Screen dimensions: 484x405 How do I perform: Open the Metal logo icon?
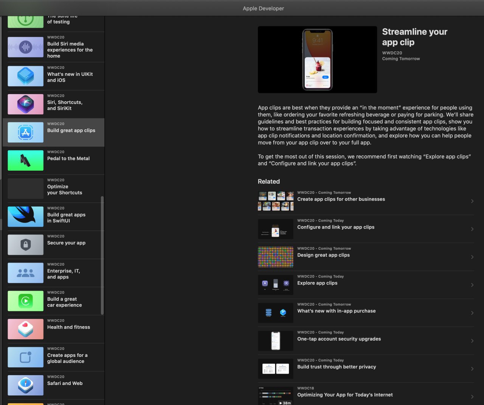click(25, 161)
